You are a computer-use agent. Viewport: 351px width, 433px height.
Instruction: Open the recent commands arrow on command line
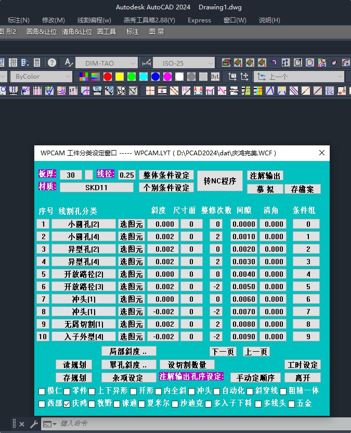pyautogui.click(x=54, y=424)
